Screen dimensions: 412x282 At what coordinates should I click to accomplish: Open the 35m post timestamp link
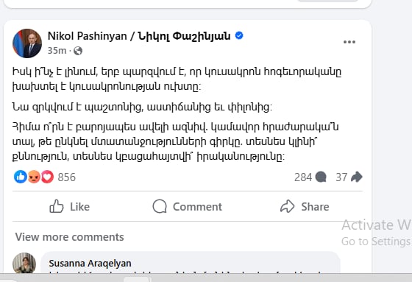57,51
